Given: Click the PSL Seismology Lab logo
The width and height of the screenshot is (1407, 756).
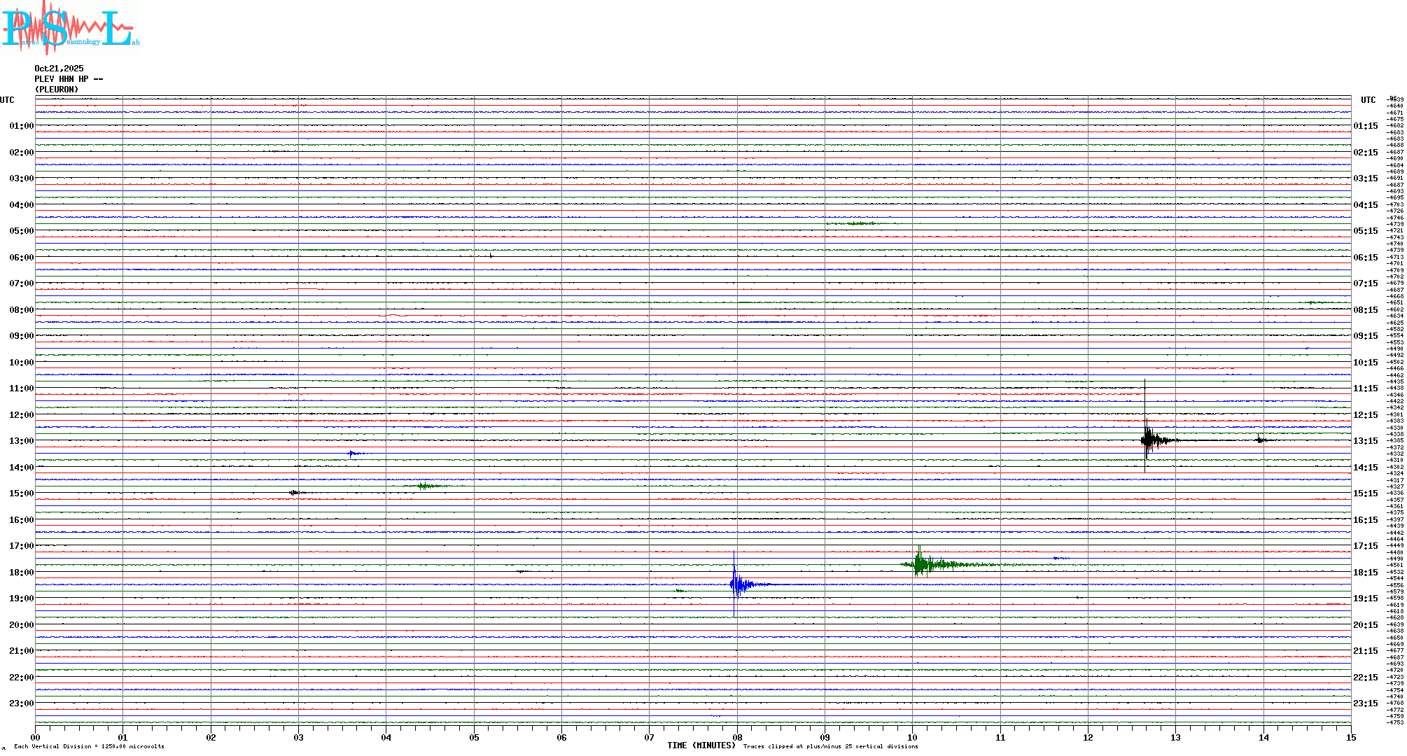Looking at the screenshot, I should point(70,27).
